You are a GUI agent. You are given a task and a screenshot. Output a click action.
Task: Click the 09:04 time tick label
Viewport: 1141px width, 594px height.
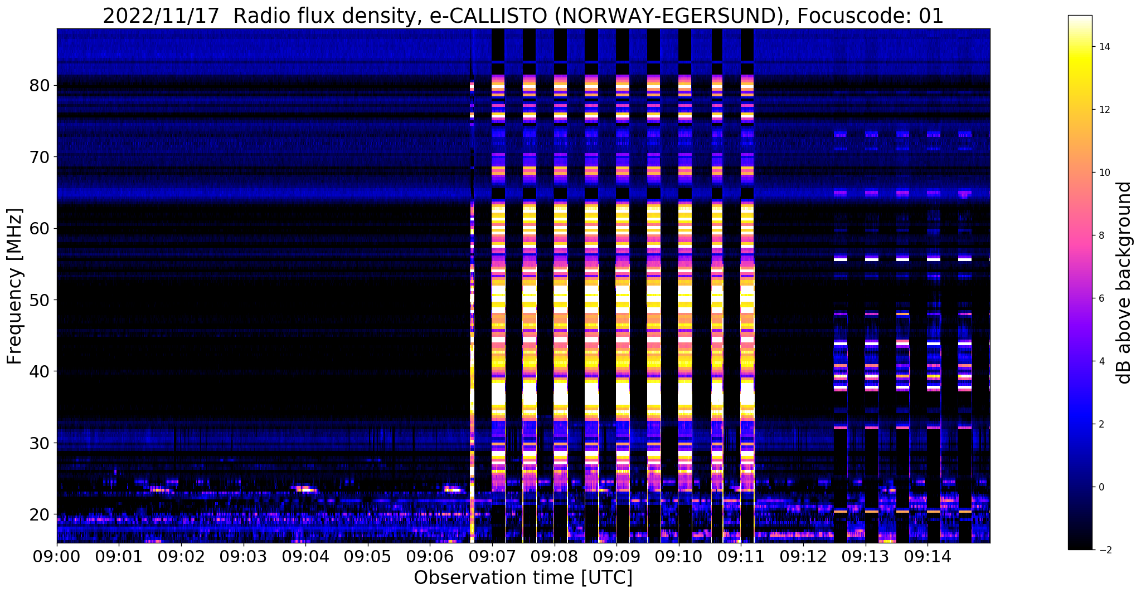point(305,556)
